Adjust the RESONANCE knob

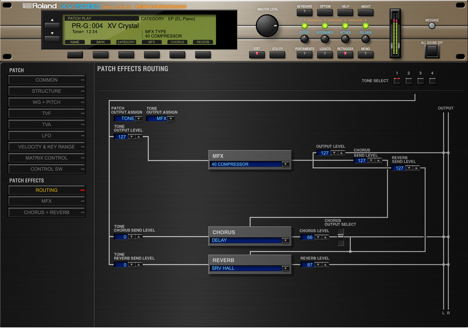click(x=325, y=39)
